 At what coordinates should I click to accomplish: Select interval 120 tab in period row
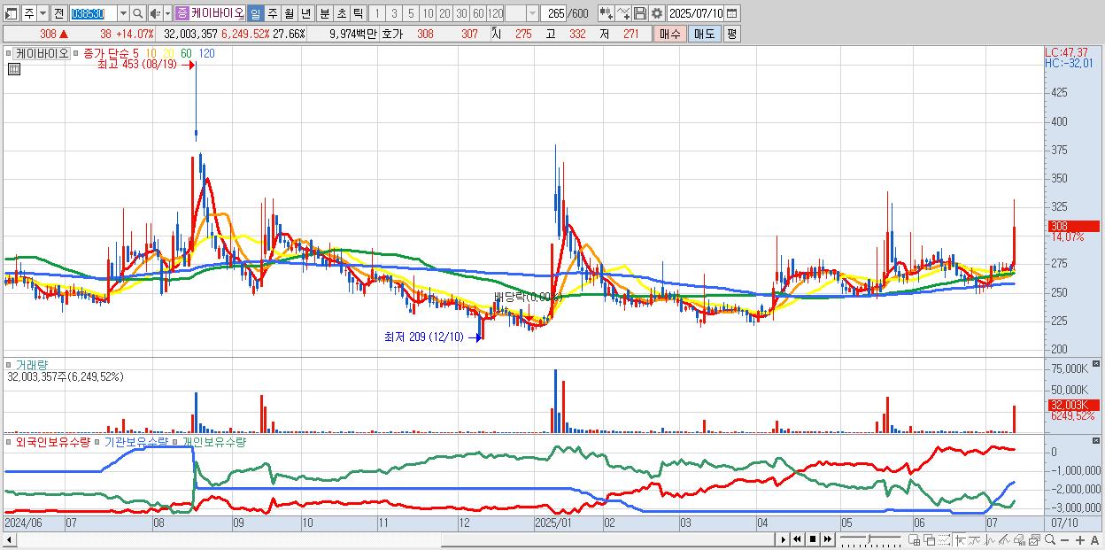pyautogui.click(x=495, y=13)
